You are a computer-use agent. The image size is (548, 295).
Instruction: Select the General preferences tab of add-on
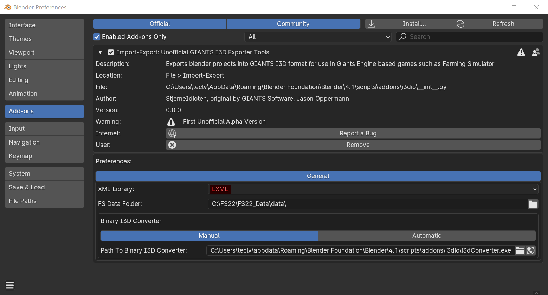(x=318, y=176)
